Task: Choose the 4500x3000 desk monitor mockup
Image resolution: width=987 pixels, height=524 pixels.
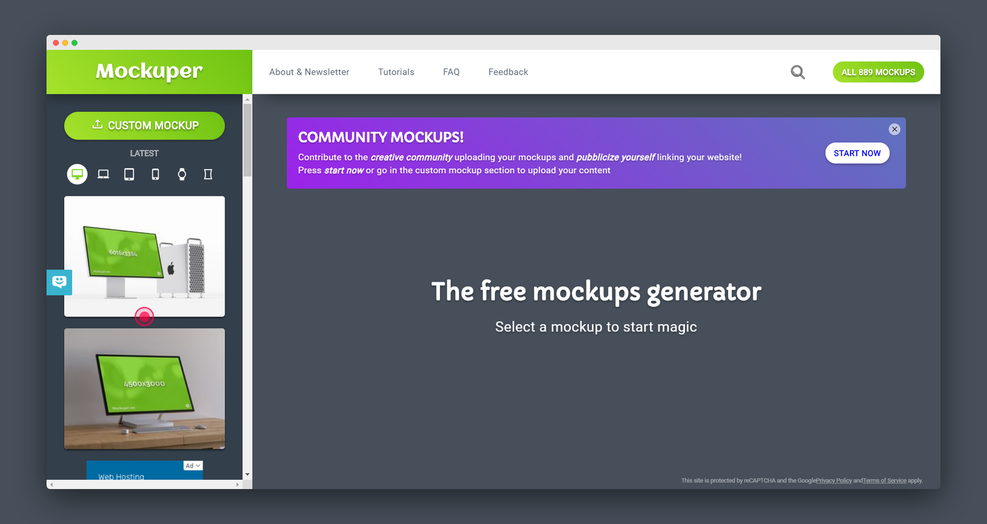Action: (144, 389)
